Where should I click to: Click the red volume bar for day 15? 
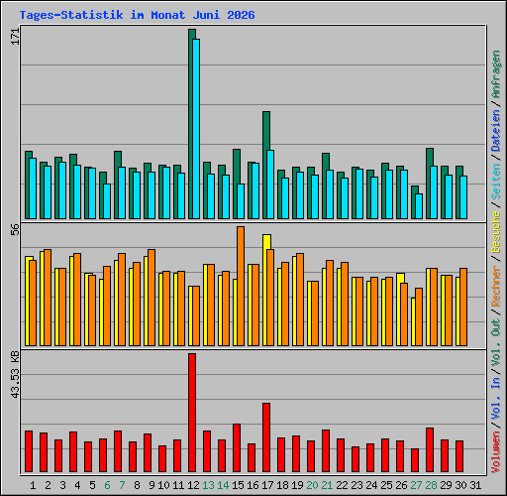[237, 447]
